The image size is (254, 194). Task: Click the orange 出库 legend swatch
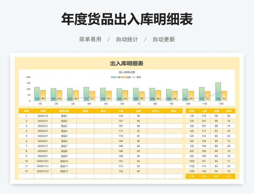[124, 77]
